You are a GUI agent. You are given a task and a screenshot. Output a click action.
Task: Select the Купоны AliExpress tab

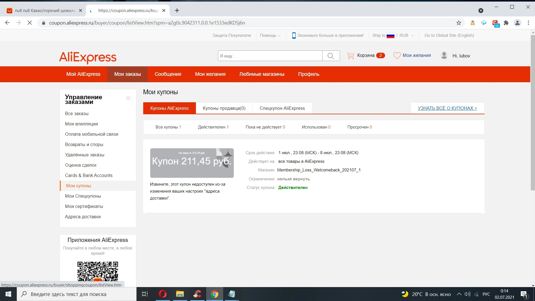(169, 108)
